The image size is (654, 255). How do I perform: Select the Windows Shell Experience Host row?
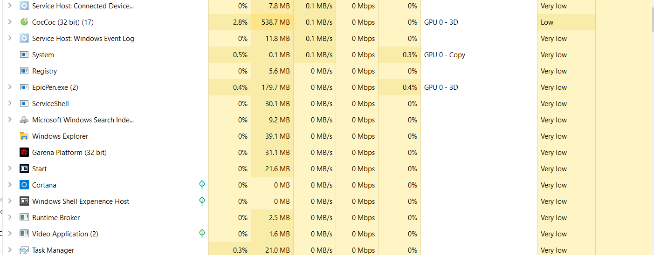point(81,201)
